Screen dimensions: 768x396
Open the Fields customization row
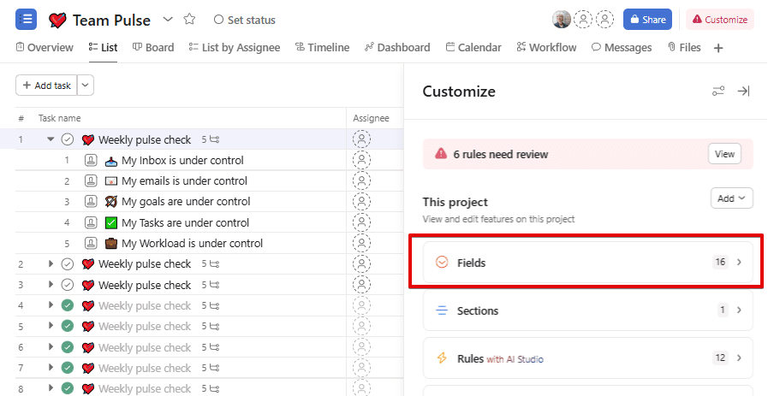(x=587, y=263)
